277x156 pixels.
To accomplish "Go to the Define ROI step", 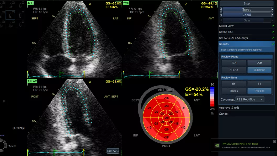I will tap(247, 32).
